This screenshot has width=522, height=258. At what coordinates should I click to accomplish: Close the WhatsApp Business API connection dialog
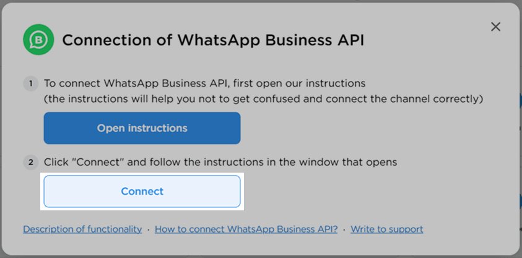(x=496, y=27)
